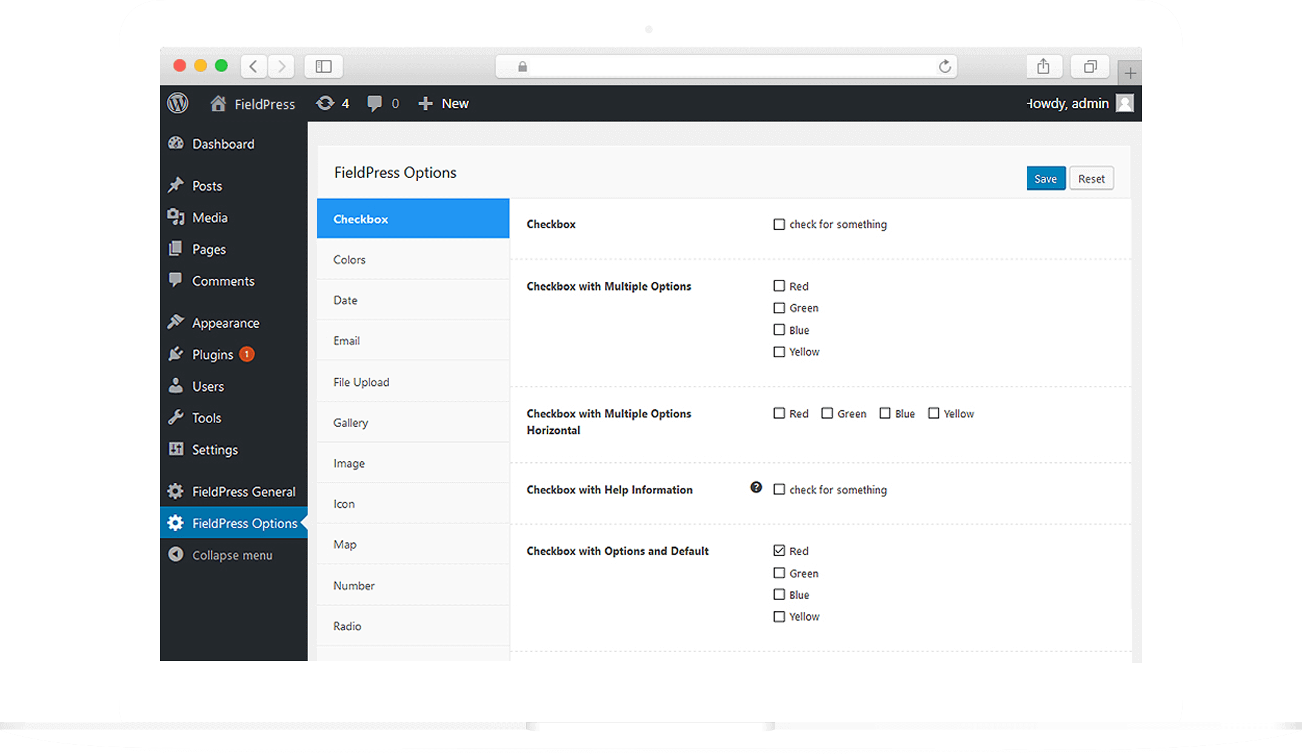This screenshot has height=755, width=1302.
Task: Check Yellow under Options and Default
Action: [779, 616]
